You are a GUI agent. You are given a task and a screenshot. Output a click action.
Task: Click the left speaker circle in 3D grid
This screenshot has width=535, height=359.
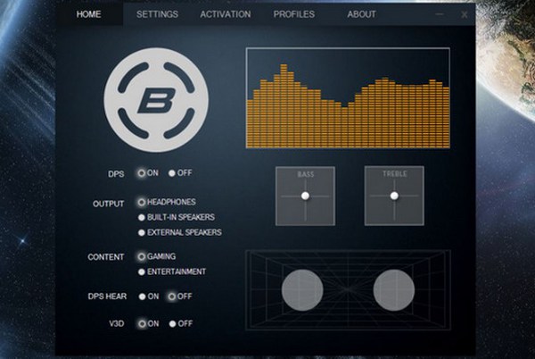pos(302,290)
